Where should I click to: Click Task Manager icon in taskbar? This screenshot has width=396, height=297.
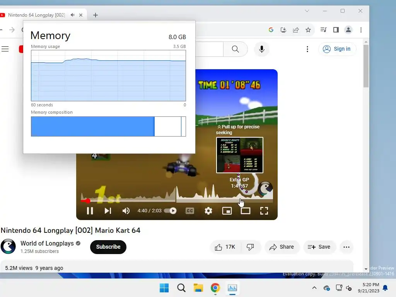tap(232, 288)
